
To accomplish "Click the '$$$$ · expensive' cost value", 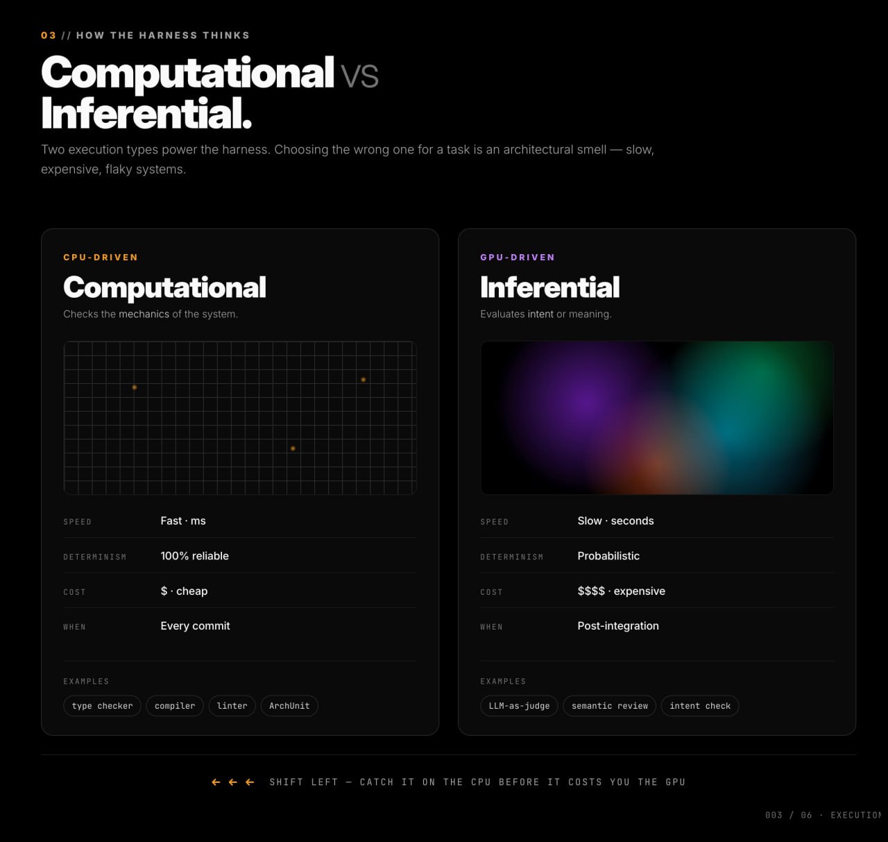I will tap(621, 591).
